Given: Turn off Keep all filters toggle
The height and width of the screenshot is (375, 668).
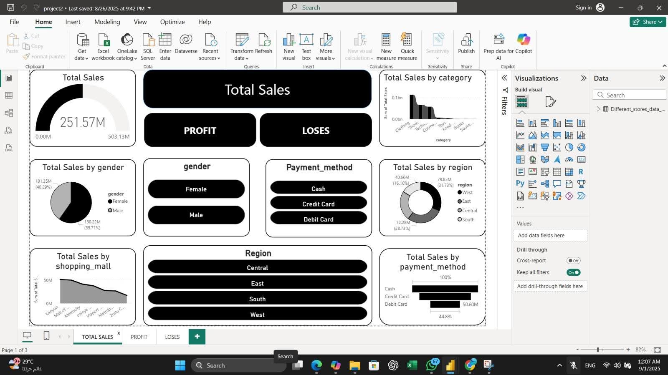Looking at the screenshot, I should coord(573,272).
